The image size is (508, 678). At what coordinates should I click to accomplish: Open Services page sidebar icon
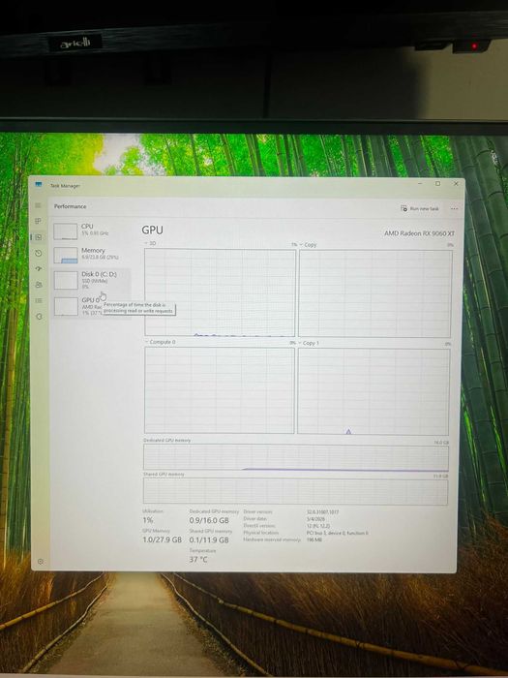click(40, 316)
